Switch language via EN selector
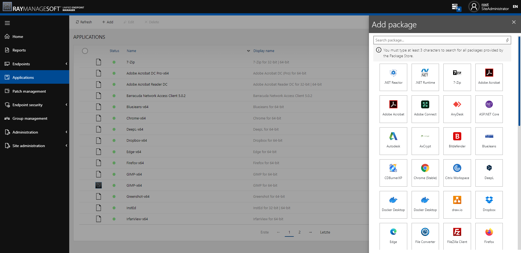Screen dimensions: 521x253 pyautogui.click(x=515, y=7)
